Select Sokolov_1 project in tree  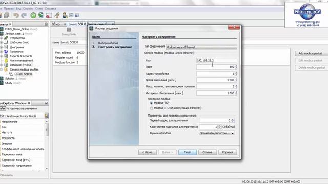coord(11,78)
